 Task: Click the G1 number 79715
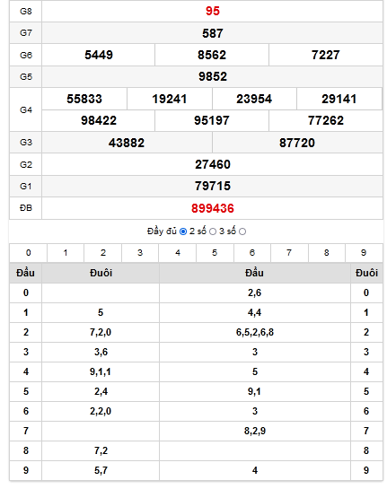point(213,187)
